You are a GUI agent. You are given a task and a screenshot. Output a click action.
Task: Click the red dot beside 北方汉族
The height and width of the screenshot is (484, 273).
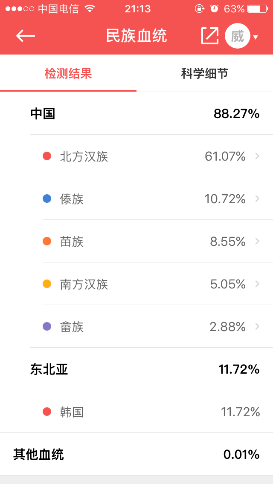(x=47, y=156)
